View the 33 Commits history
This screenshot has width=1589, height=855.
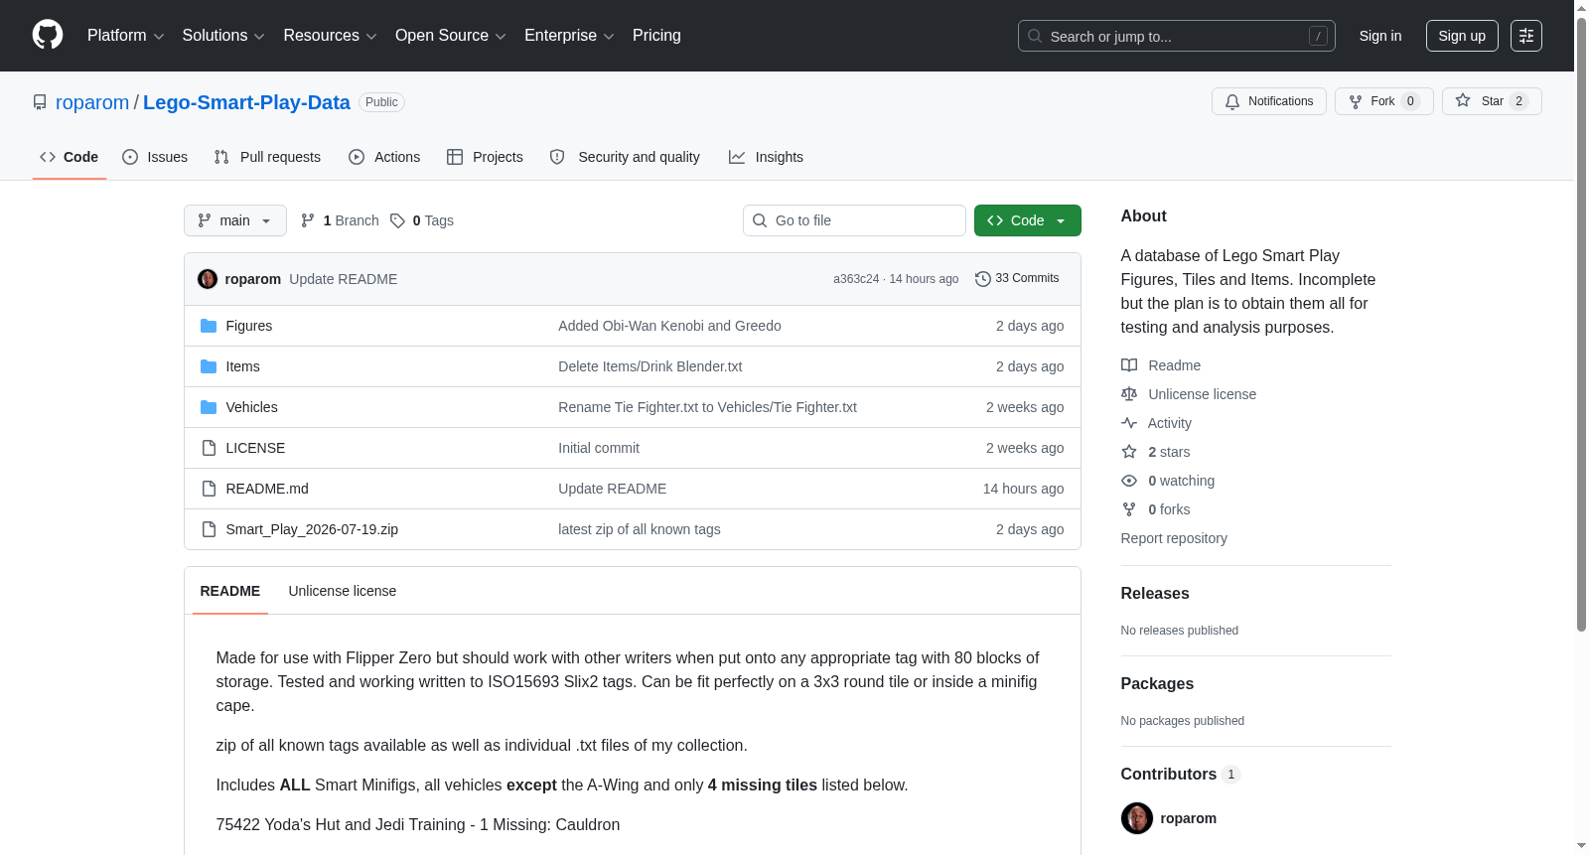(1017, 278)
